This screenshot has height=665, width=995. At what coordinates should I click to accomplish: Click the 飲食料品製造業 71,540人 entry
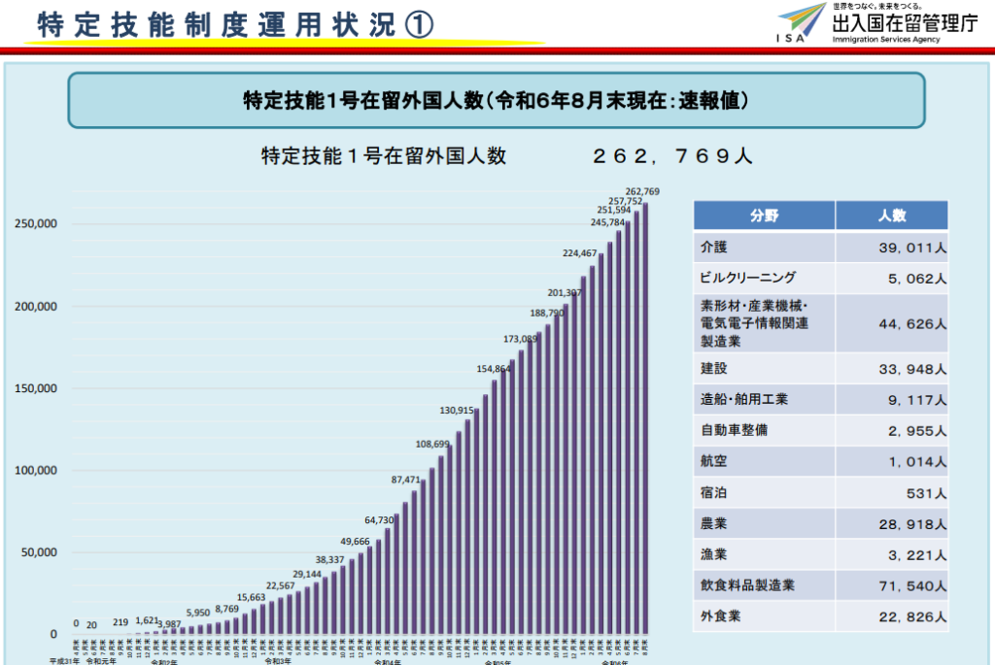point(821,584)
